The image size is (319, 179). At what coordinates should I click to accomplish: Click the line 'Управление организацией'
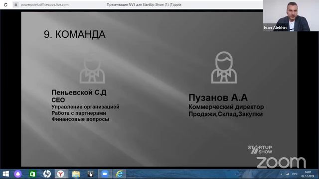pos(85,107)
